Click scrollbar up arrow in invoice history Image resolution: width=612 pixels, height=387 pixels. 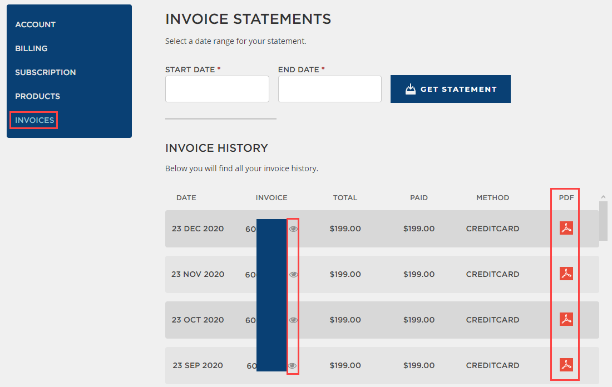pyautogui.click(x=603, y=197)
